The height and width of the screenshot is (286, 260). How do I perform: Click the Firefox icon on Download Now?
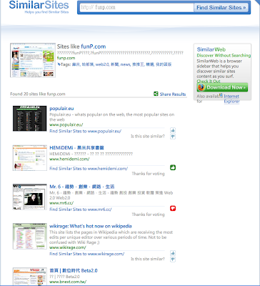click(201, 87)
